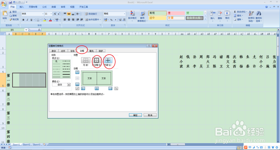Open 排序和筛选 sort and filter
The width and height of the screenshot is (280, 150).
coord(251,16)
